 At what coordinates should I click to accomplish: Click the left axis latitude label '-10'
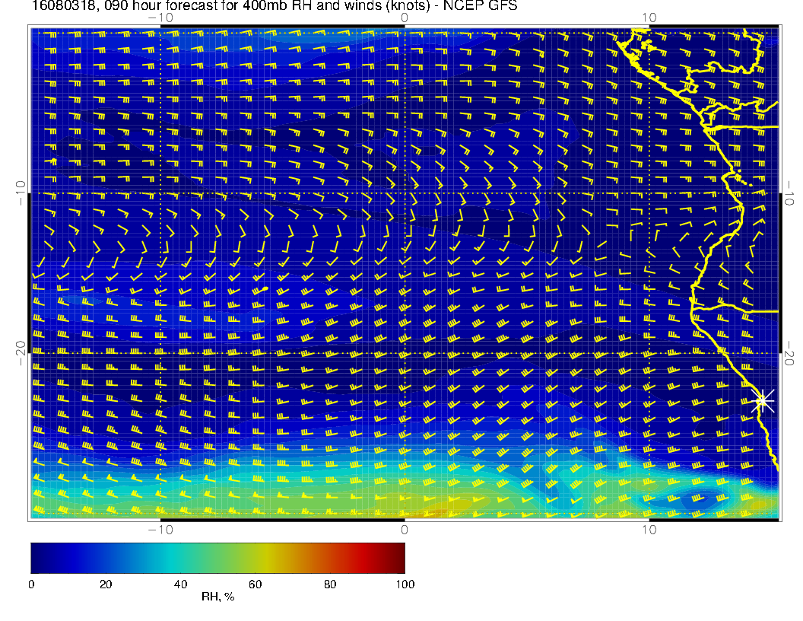pyautogui.click(x=21, y=193)
